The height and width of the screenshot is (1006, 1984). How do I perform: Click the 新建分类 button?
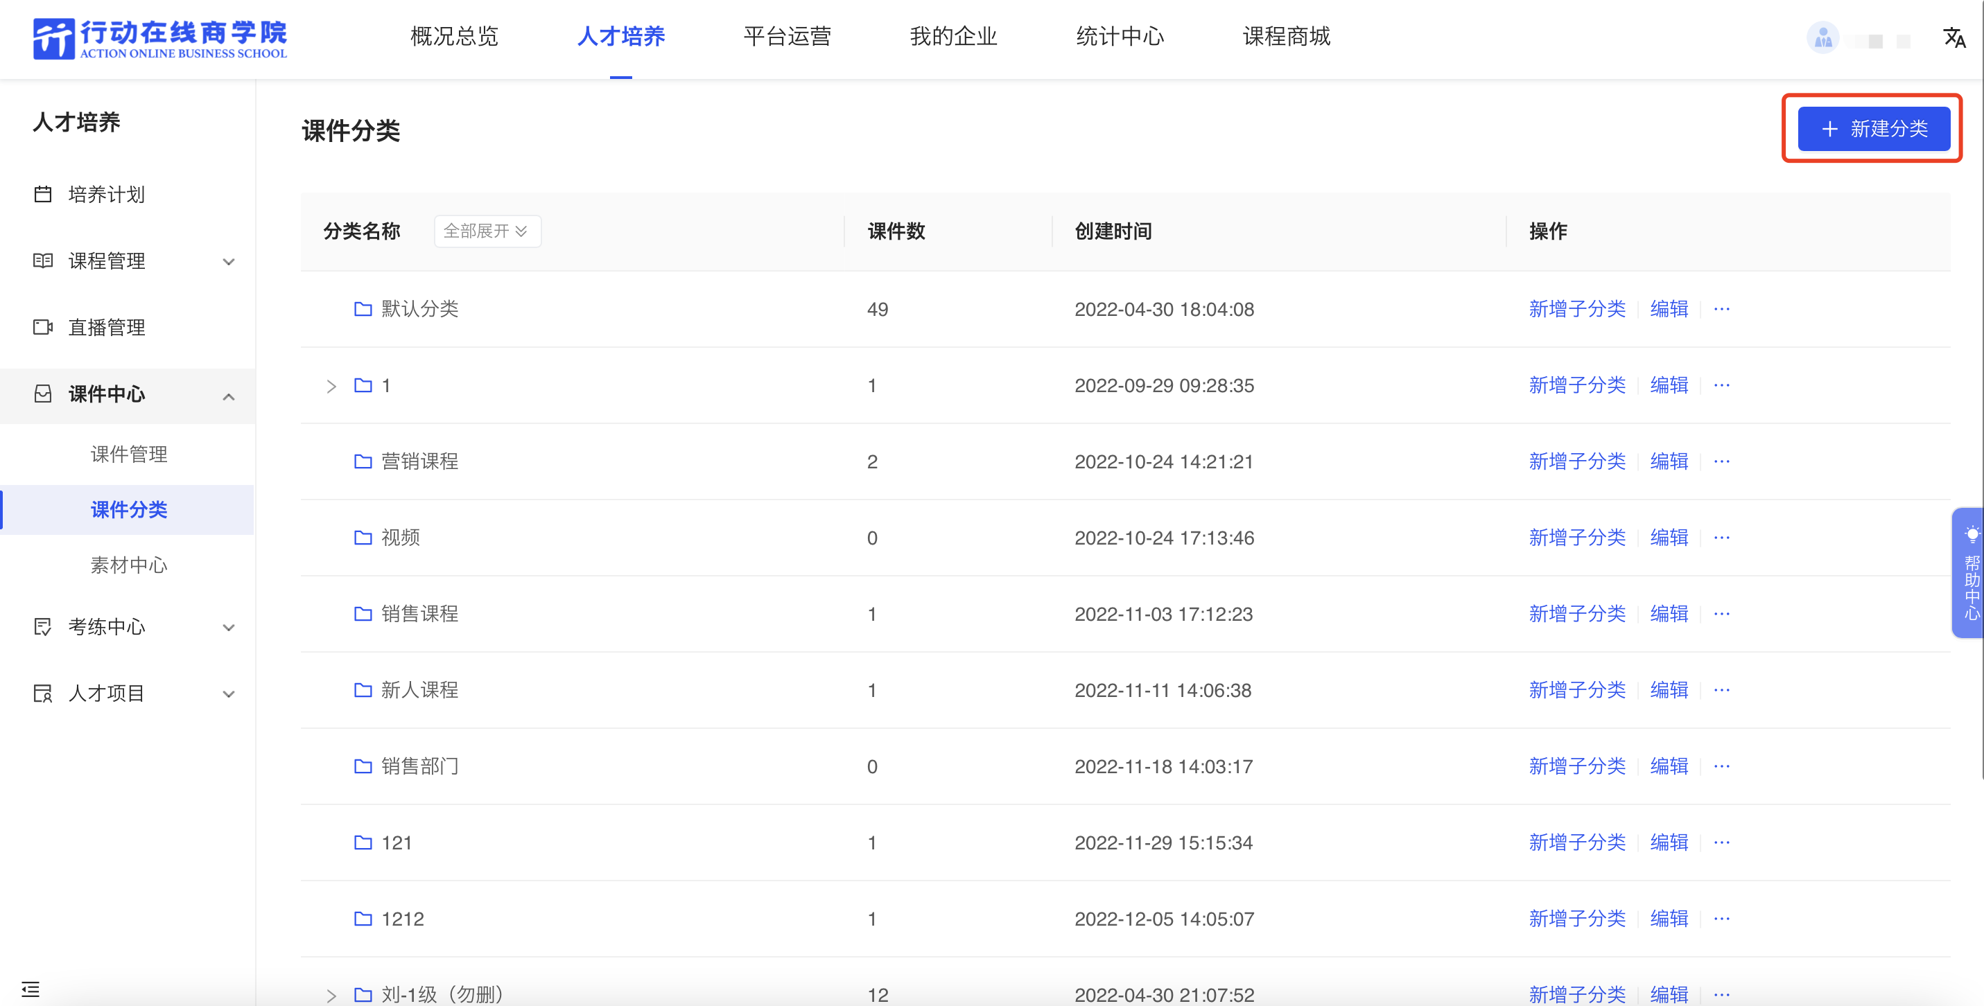tap(1873, 129)
